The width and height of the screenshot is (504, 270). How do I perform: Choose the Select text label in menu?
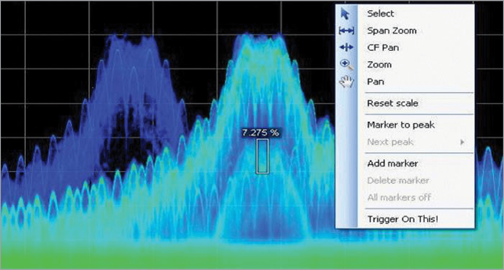click(x=381, y=14)
